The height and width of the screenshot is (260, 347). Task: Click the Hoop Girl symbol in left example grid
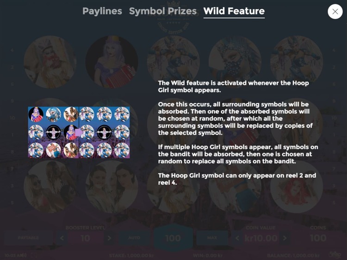pyautogui.click(x=53, y=132)
